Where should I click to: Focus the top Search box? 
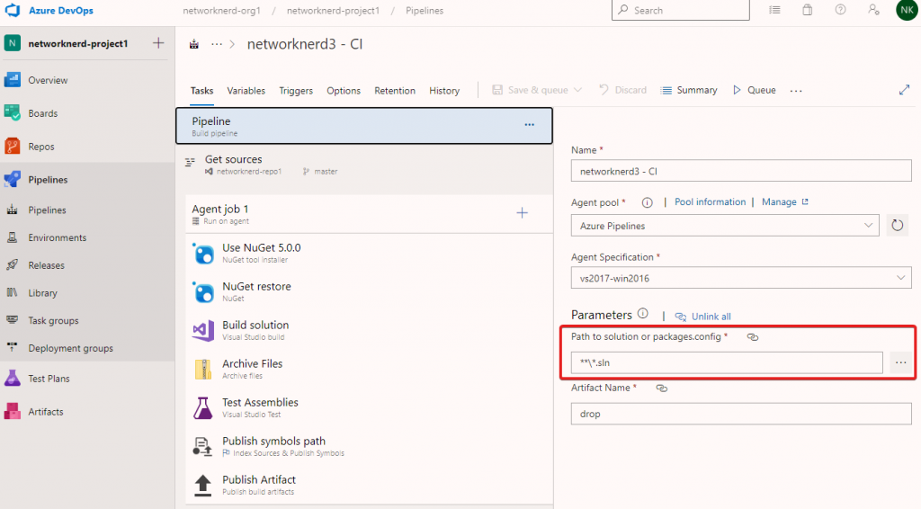tap(680, 10)
